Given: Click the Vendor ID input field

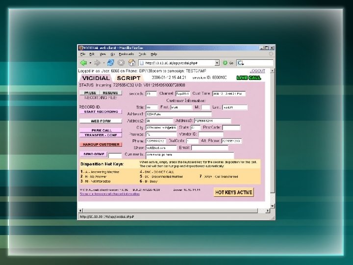Looking at the screenshot, I should click(x=211, y=134).
